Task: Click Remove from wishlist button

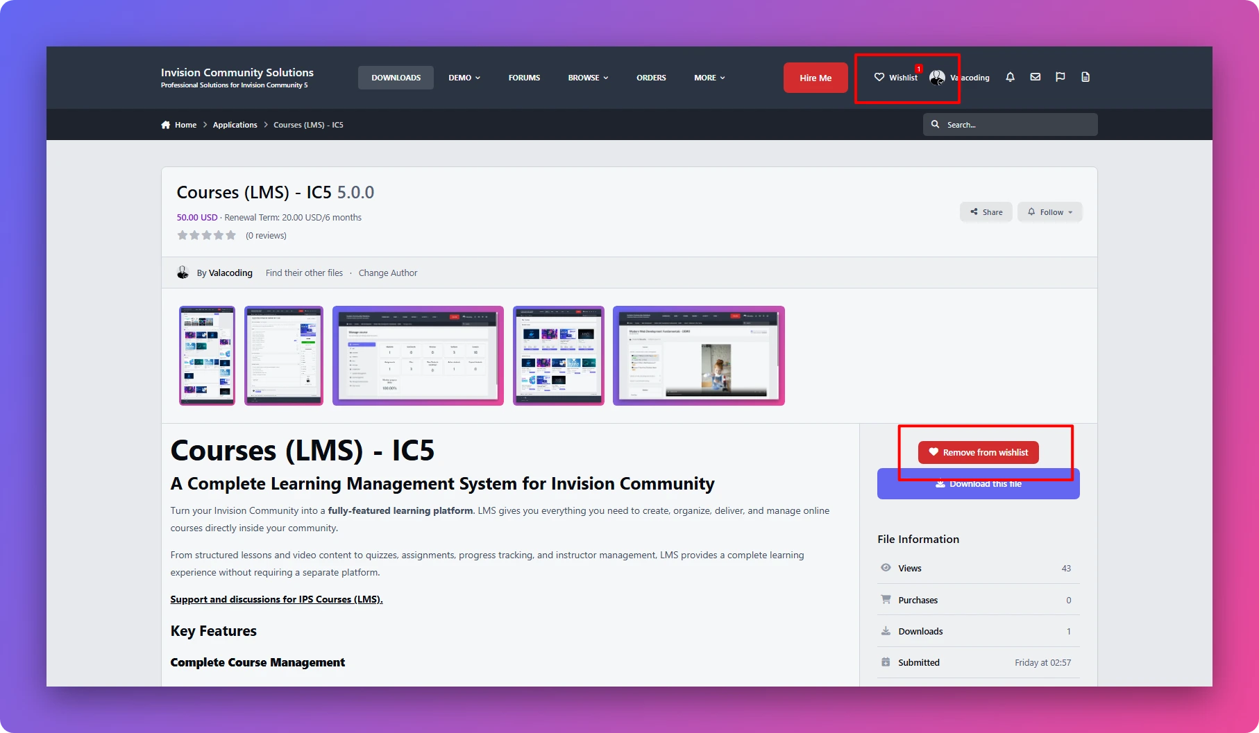Action: click(x=979, y=452)
